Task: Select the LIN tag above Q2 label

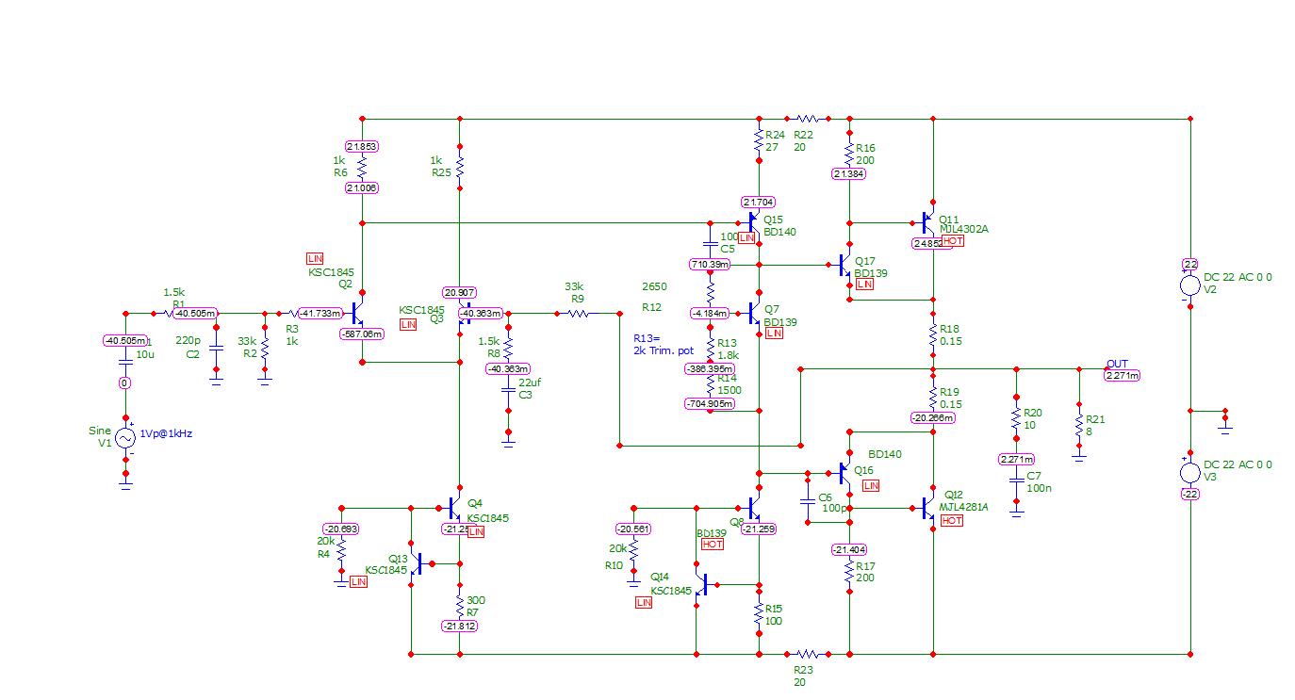Action: [316, 258]
